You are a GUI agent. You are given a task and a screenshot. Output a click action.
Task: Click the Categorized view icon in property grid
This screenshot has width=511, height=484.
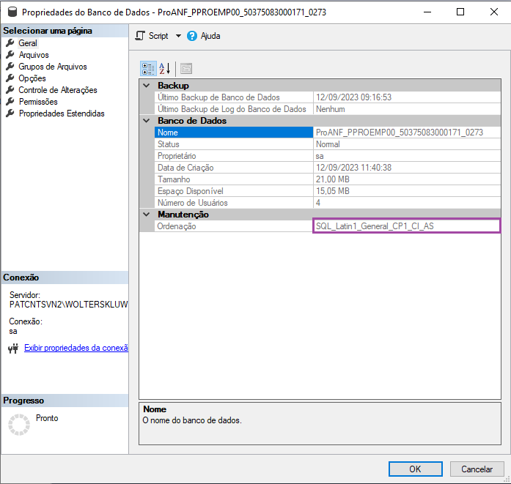click(147, 69)
